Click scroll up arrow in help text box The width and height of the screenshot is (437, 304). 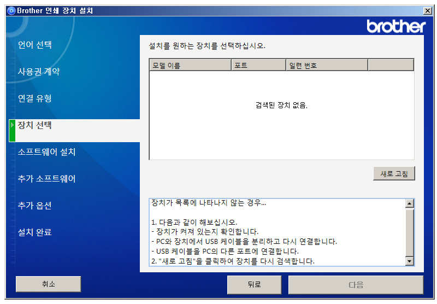pyautogui.click(x=409, y=203)
